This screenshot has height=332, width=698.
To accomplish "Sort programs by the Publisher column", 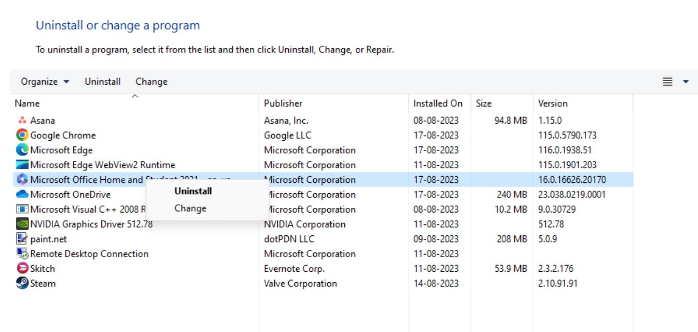I will point(284,103).
